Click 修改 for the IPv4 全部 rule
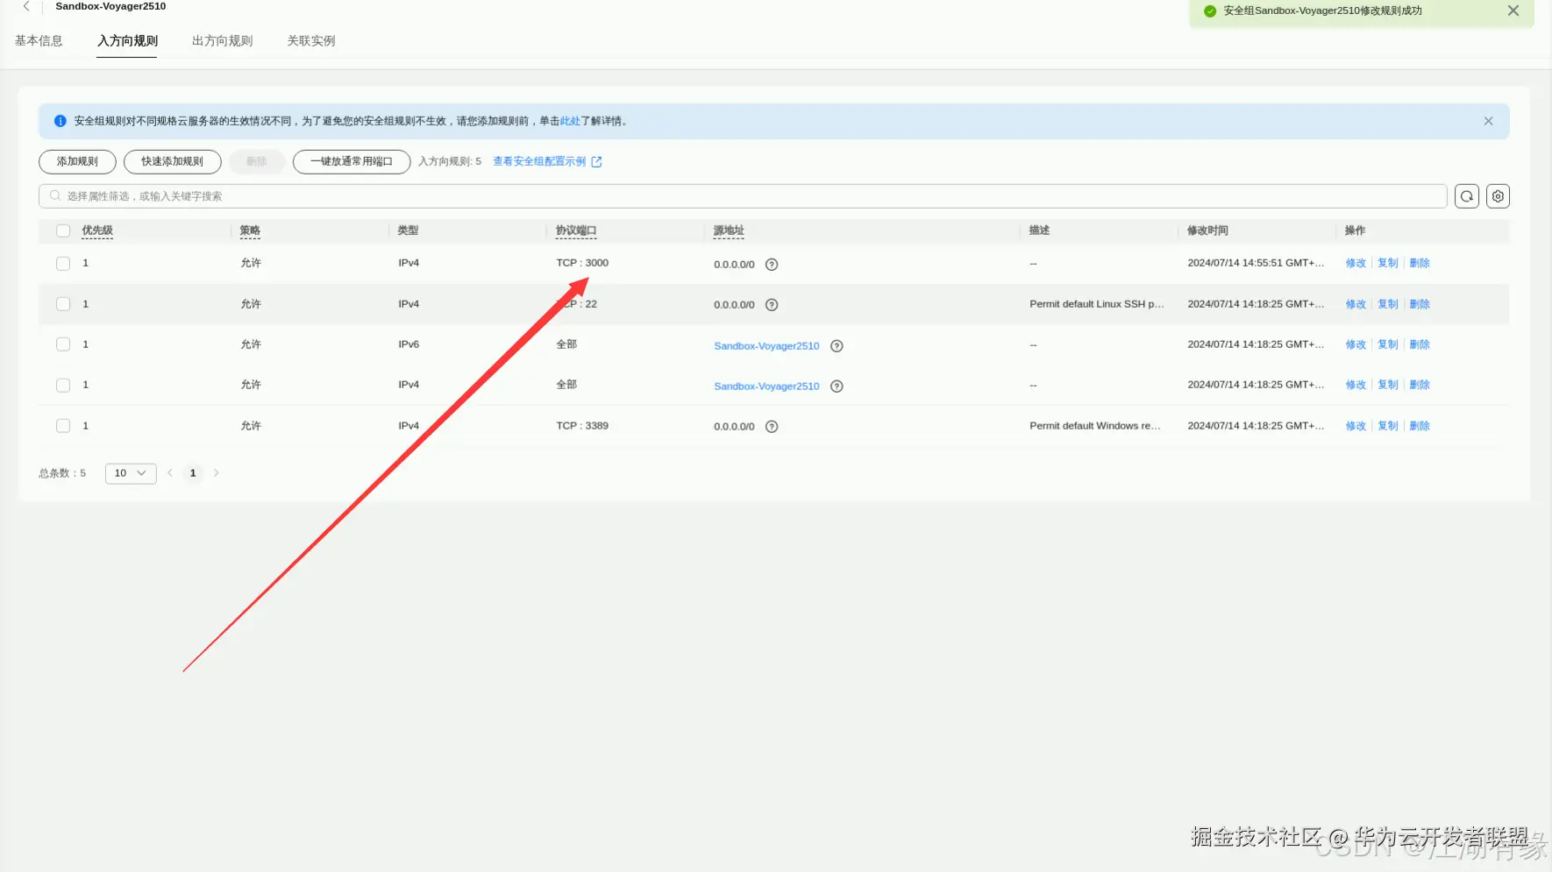Screen dimensions: 1552x872 tap(1356, 385)
